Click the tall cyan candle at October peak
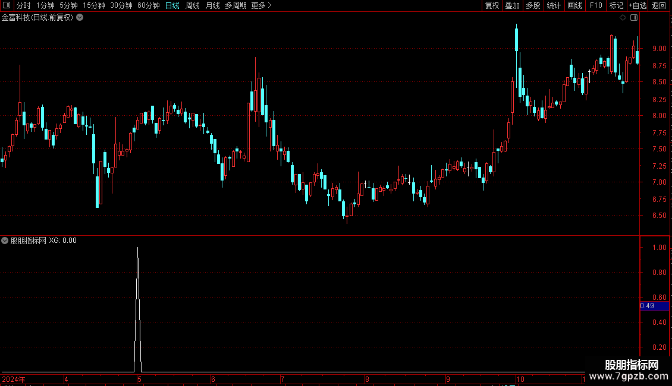Viewport: 672px width, 386px height. click(516, 39)
